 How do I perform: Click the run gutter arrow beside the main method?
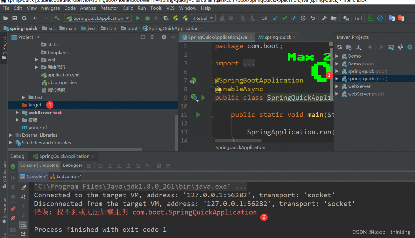[198, 115]
